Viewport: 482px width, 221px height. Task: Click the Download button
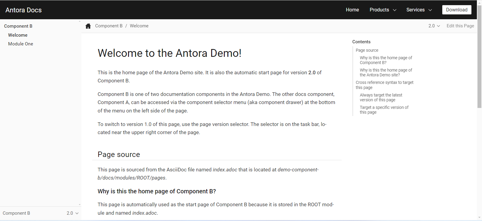(457, 10)
